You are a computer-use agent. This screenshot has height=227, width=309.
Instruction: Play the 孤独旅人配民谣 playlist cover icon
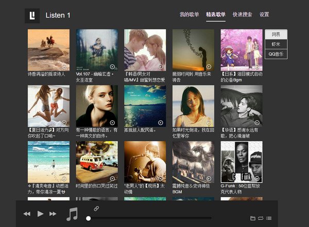point(161,123)
